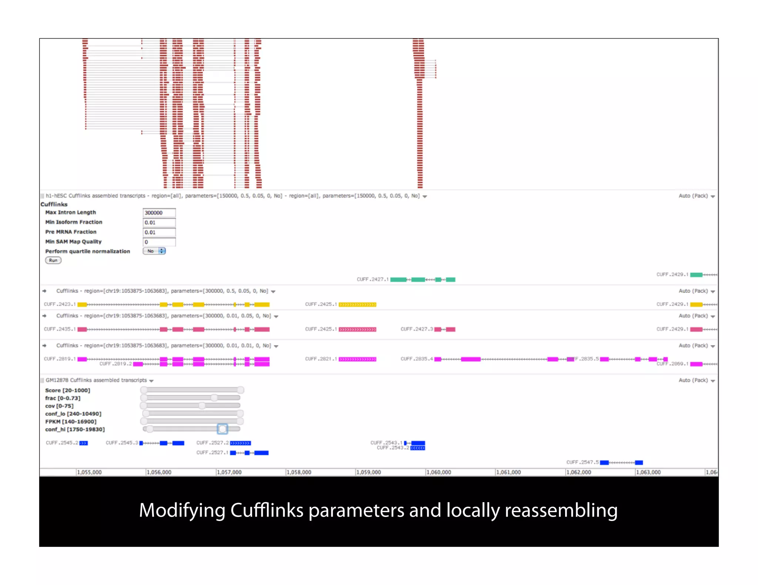
Task: Click the Max Intron Length input field
Action: tap(159, 213)
